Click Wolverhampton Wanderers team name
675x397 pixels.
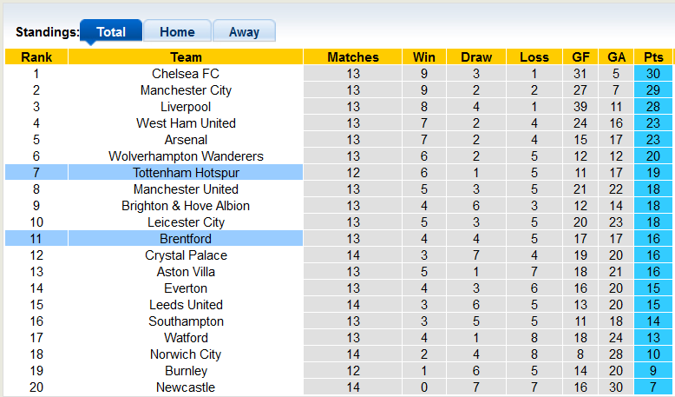coord(186,156)
